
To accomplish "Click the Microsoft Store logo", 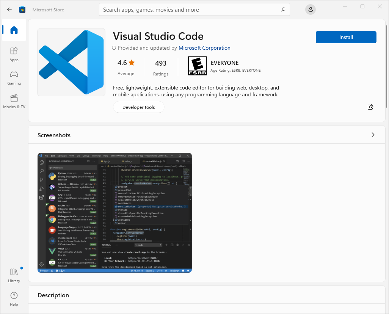I will coord(22,9).
